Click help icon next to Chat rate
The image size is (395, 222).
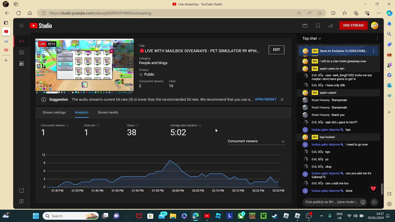click(x=98, y=125)
